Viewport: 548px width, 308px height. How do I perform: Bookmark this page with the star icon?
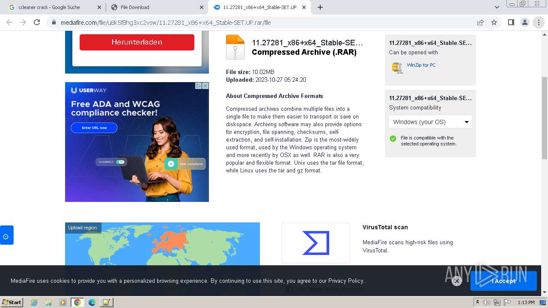[494, 22]
